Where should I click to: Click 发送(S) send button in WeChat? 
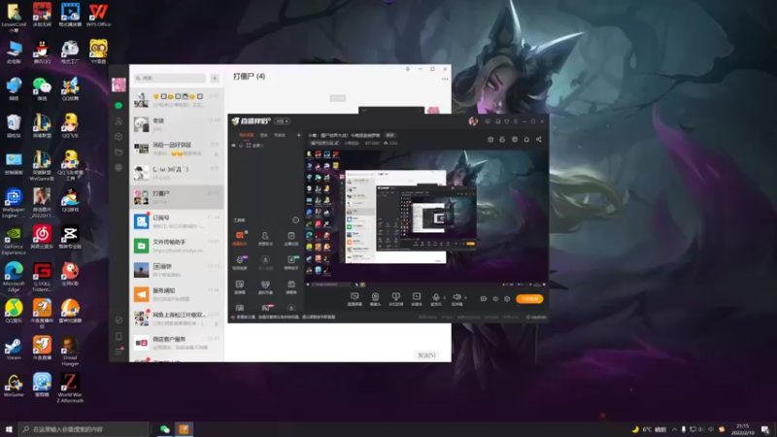coord(426,355)
